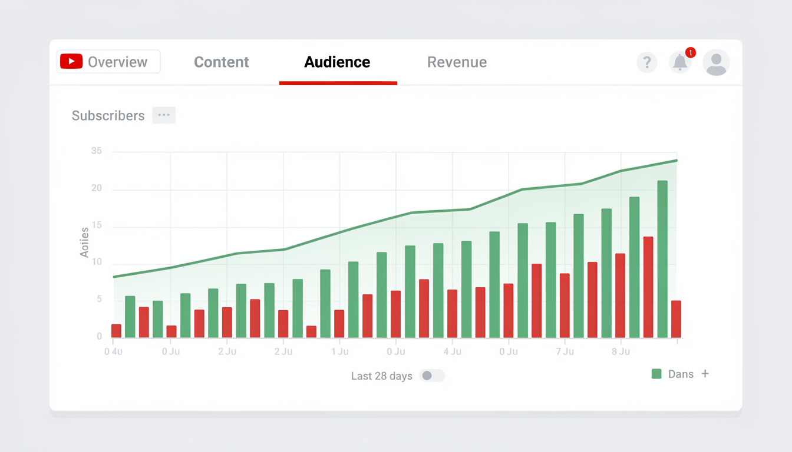Open the profile avatar icon
This screenshot has height=452, width=792.
(x=717, y=62)
